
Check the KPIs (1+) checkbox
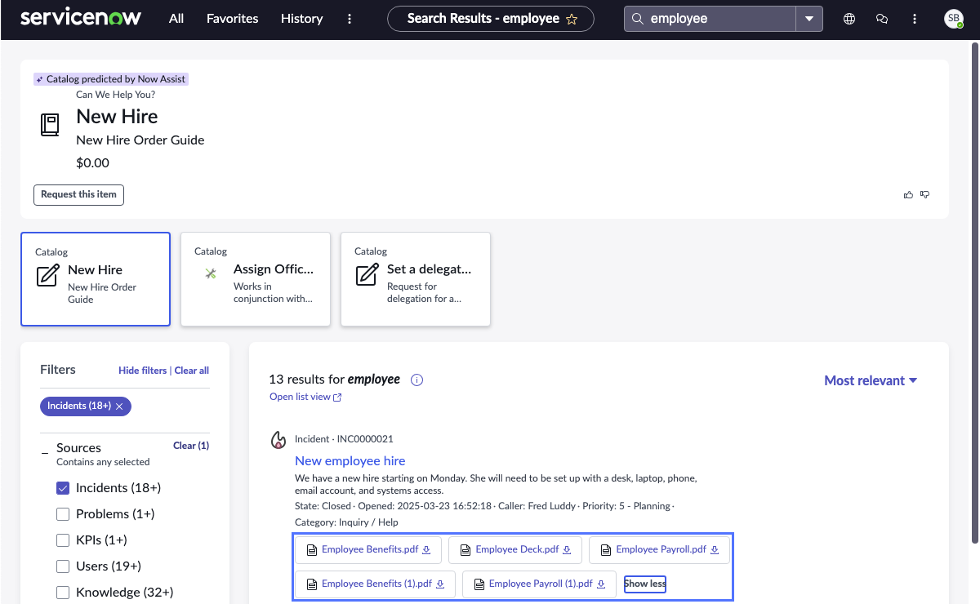click(63, 540)
